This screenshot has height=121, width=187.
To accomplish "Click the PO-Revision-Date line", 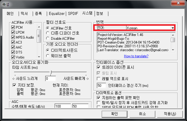I will [x=128, y=46].
